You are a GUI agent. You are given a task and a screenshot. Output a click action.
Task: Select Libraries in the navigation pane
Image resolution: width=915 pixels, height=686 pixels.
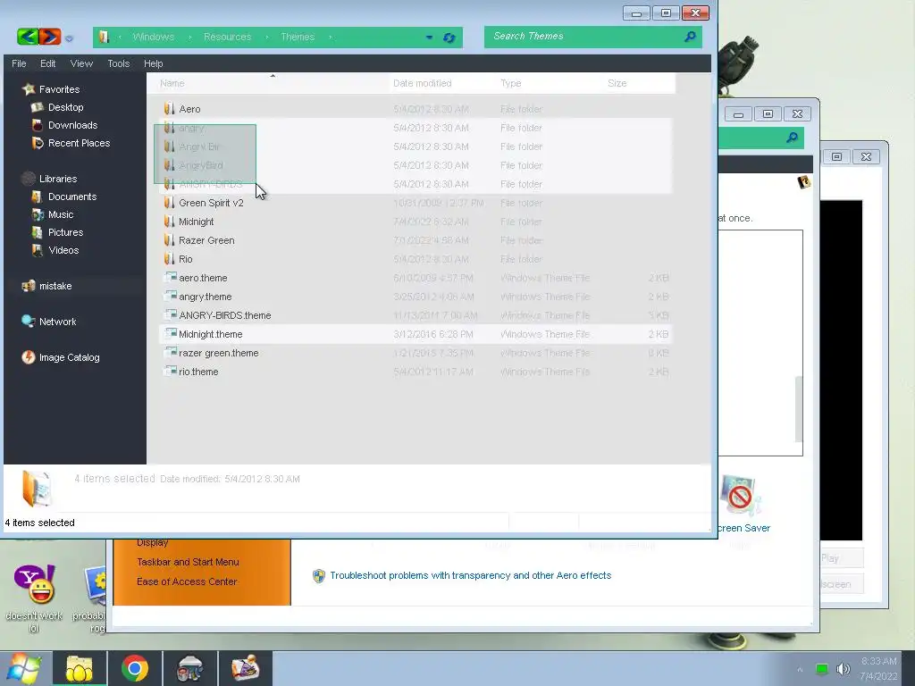point(58,179)
